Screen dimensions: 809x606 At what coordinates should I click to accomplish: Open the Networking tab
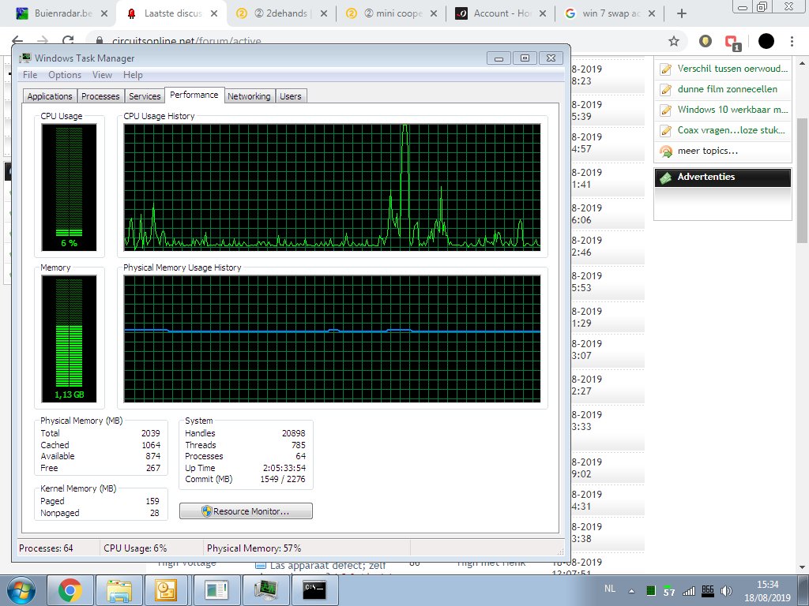(x=249, y=96)
